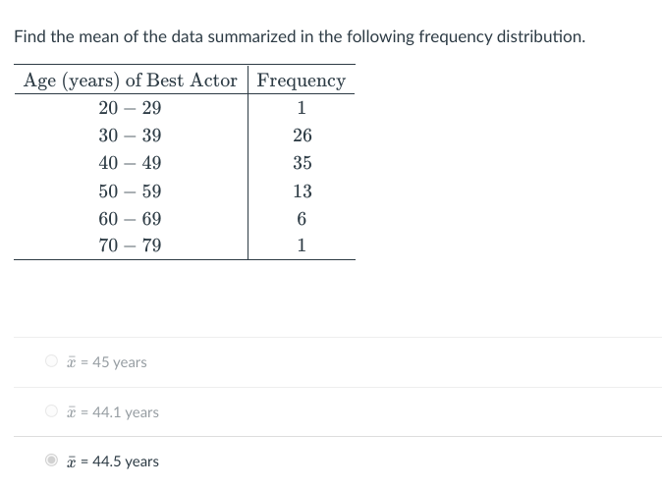The width and height of the screenshot is (662, 488).
Task: Click the frequency value in the 70 – 79 row
Action: (302, 245)
